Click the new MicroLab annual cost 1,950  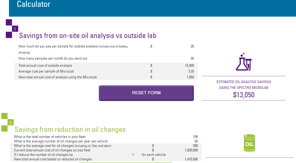190,77
